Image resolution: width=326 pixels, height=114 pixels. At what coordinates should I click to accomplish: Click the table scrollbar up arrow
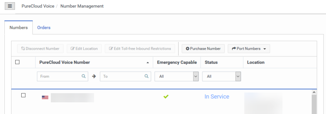click(314, 92)
